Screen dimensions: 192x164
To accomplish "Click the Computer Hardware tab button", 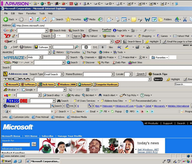I will (106, 85).
